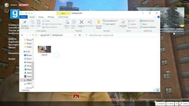Open the Nouvel élément dropdown

tap(110, 21)
